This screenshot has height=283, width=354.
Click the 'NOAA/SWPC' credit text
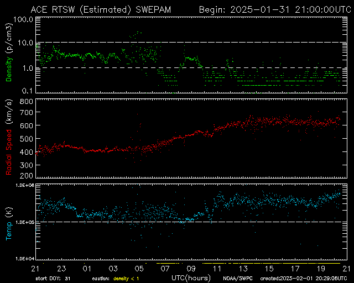(x=237, y=279)
